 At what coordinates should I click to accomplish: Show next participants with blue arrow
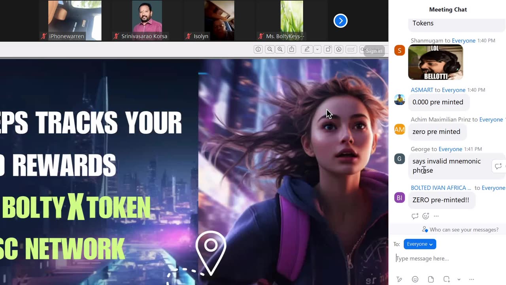[340, 21]
